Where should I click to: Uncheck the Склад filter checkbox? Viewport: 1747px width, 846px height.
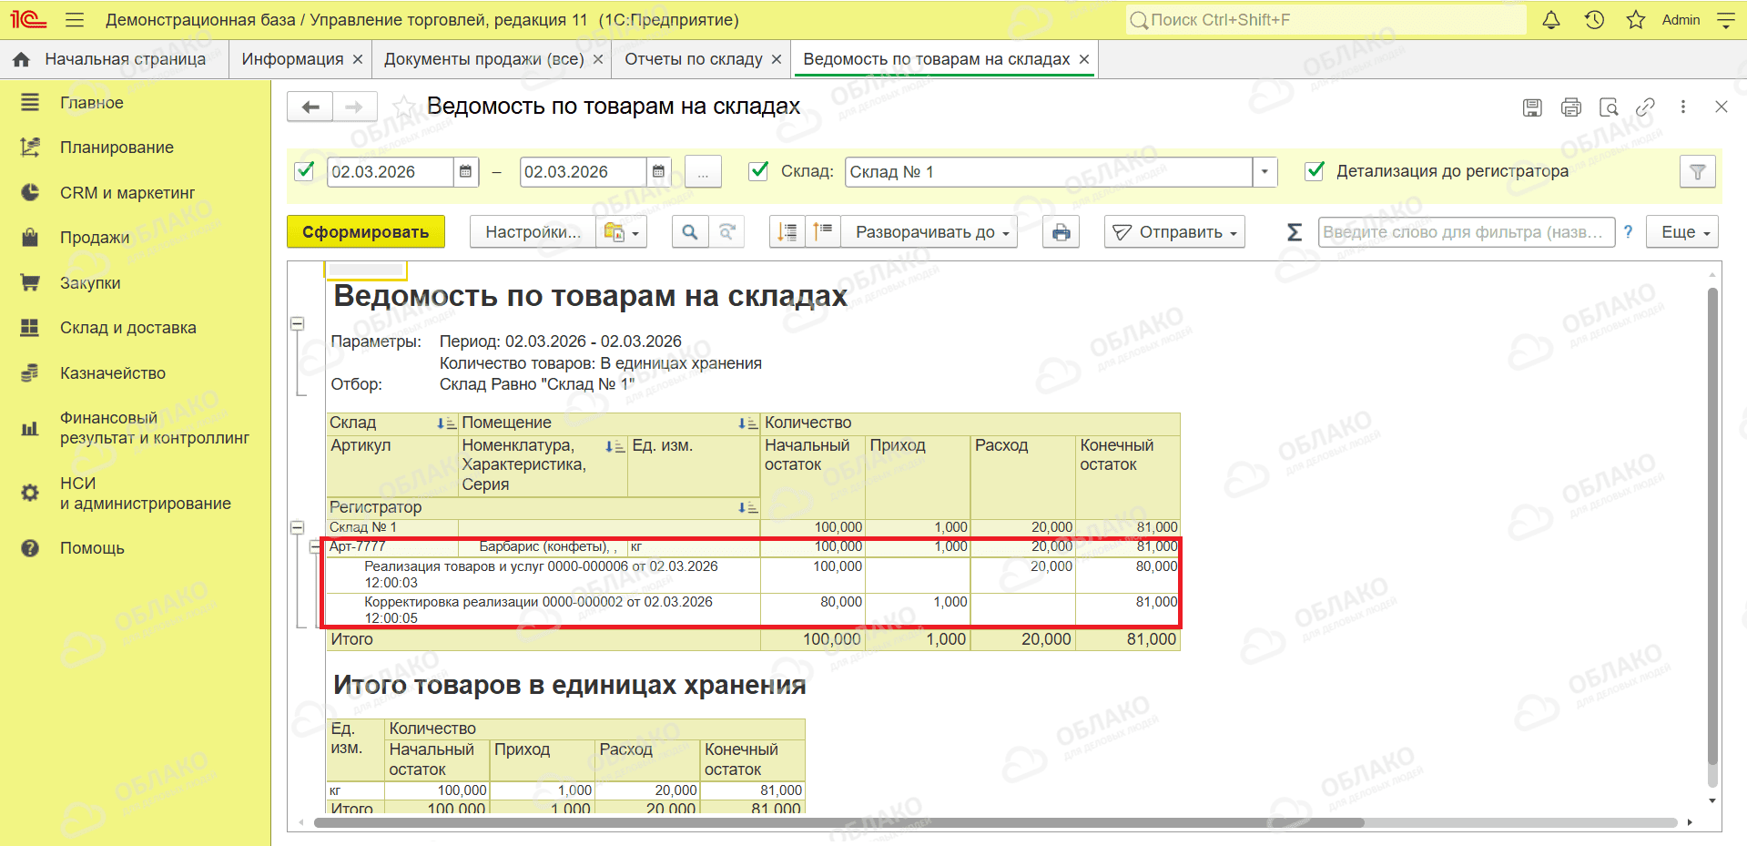click(757, 170)
